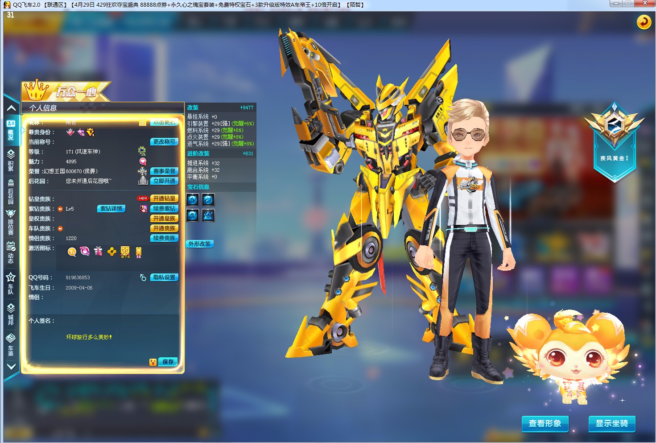656x443 pixels.
Task: Click the 查看形象 button
Action: [x=545, y=423]
